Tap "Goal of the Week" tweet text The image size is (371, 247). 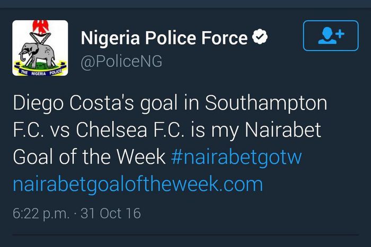pyautogui.click(x=89, y=157)
